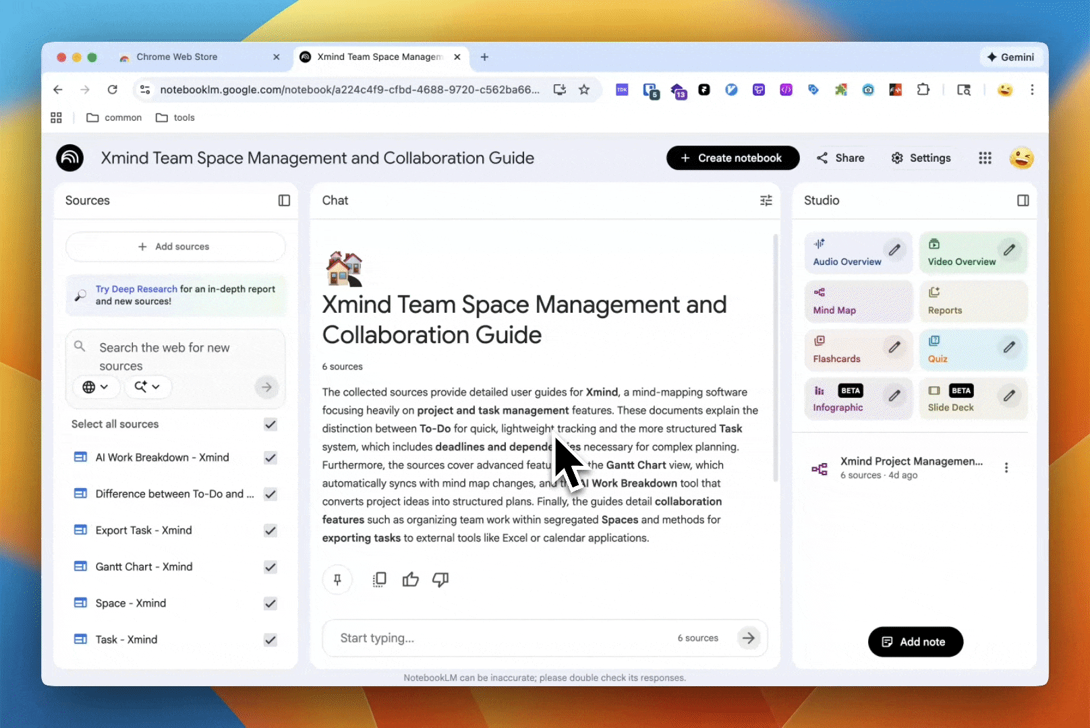This screenshot has width=1090, height=728.
Task: Go to NotebookLM home logo
Action: [70, 158]
